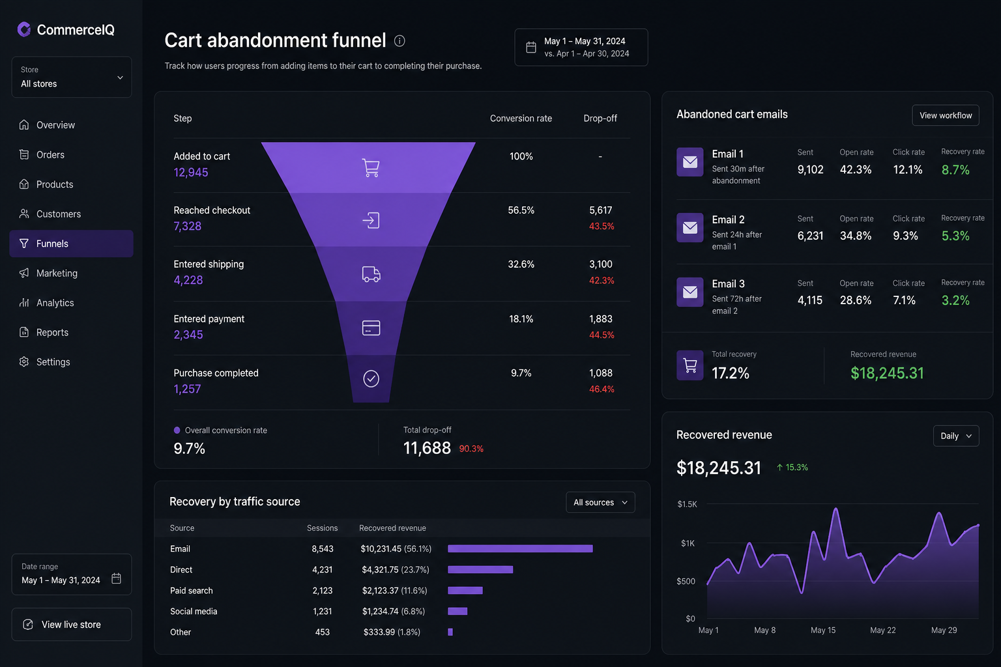
Task: Click the Total recovery 17.2% value
Action: tap(730, 373)
